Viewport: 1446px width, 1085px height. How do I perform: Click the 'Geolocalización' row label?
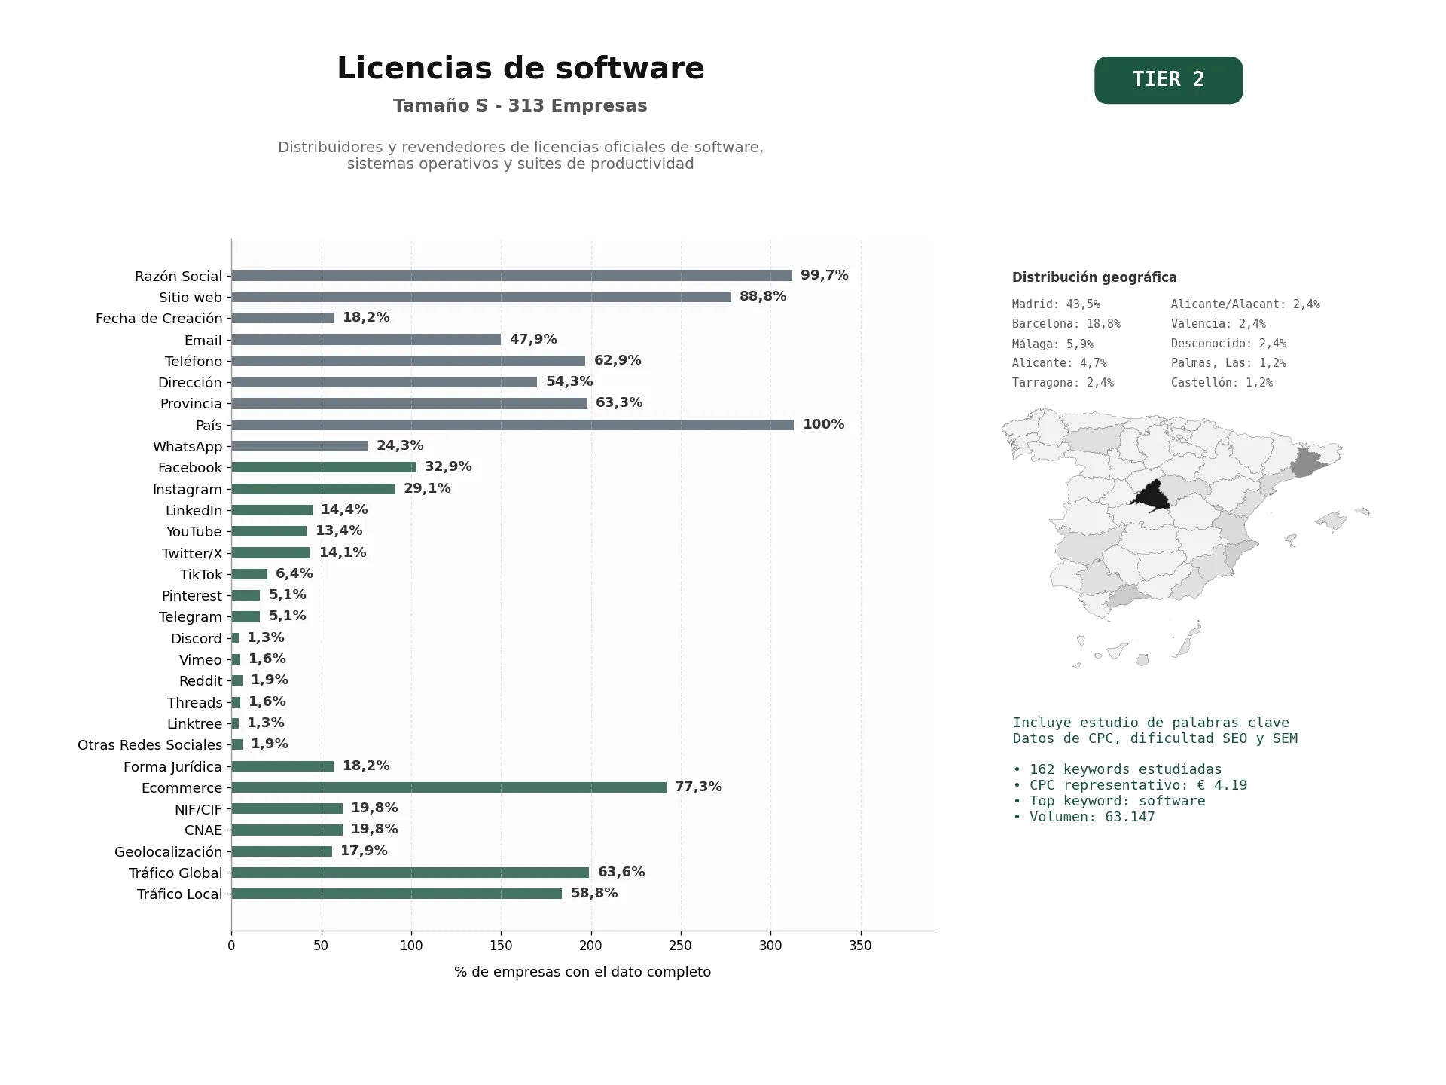click(169, 852)
